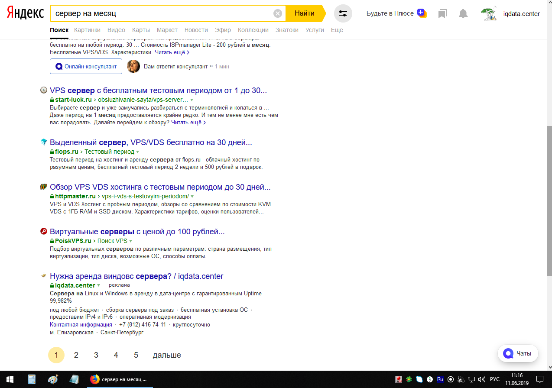
Task: Switch to the Видео tab
Action: [x=116, y=30]
